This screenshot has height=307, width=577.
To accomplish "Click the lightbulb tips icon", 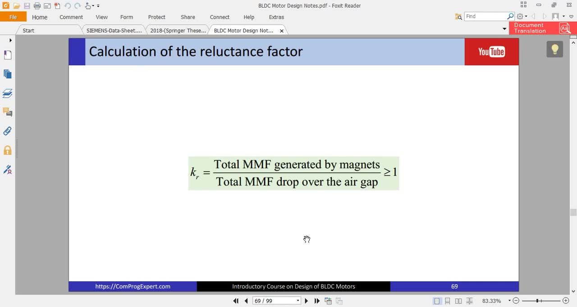I will point(555,50).
